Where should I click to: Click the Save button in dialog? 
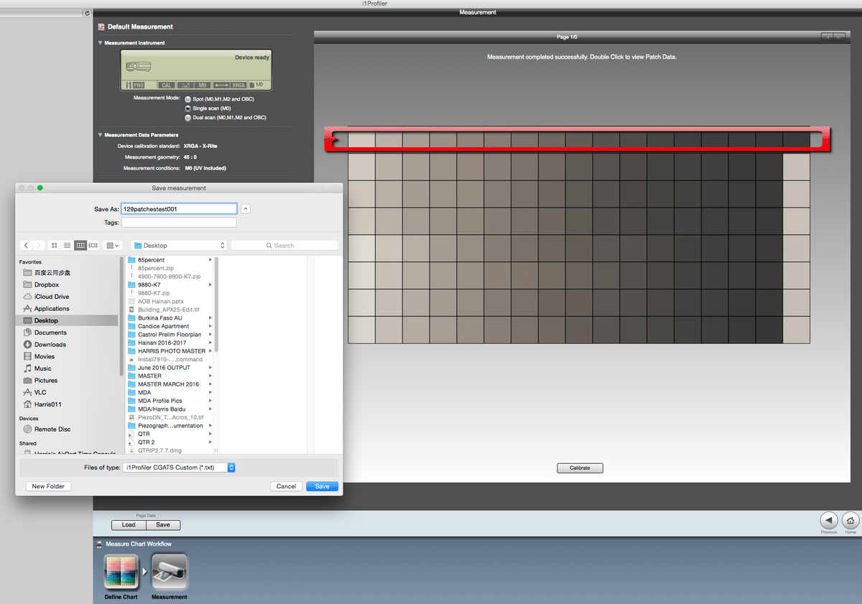click(x=323, y=486)
